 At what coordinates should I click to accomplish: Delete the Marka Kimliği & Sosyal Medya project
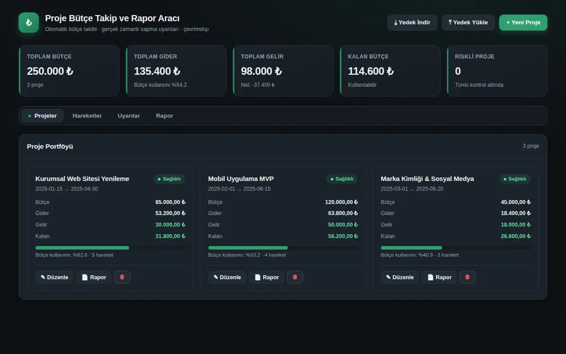[467, 277]
